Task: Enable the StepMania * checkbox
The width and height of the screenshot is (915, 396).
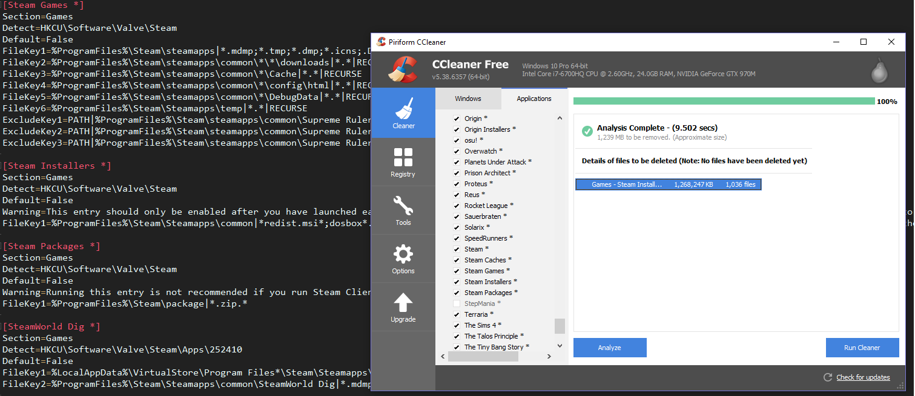Action: [457, 303]
